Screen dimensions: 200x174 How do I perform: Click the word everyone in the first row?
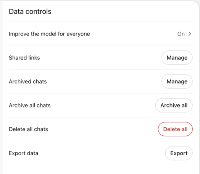point(78,34)
